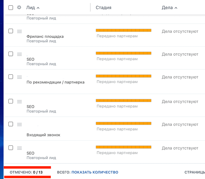Open row menu for Входящий звонок lead
Screen dimensions: 205x179
point(19,124)
